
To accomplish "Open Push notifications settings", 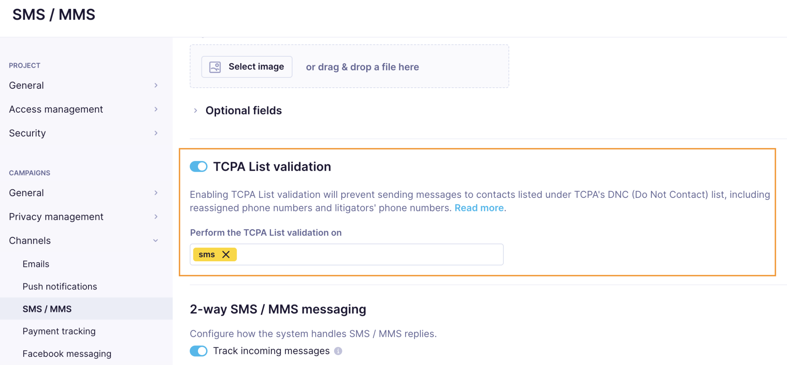I will coord(60,287).
